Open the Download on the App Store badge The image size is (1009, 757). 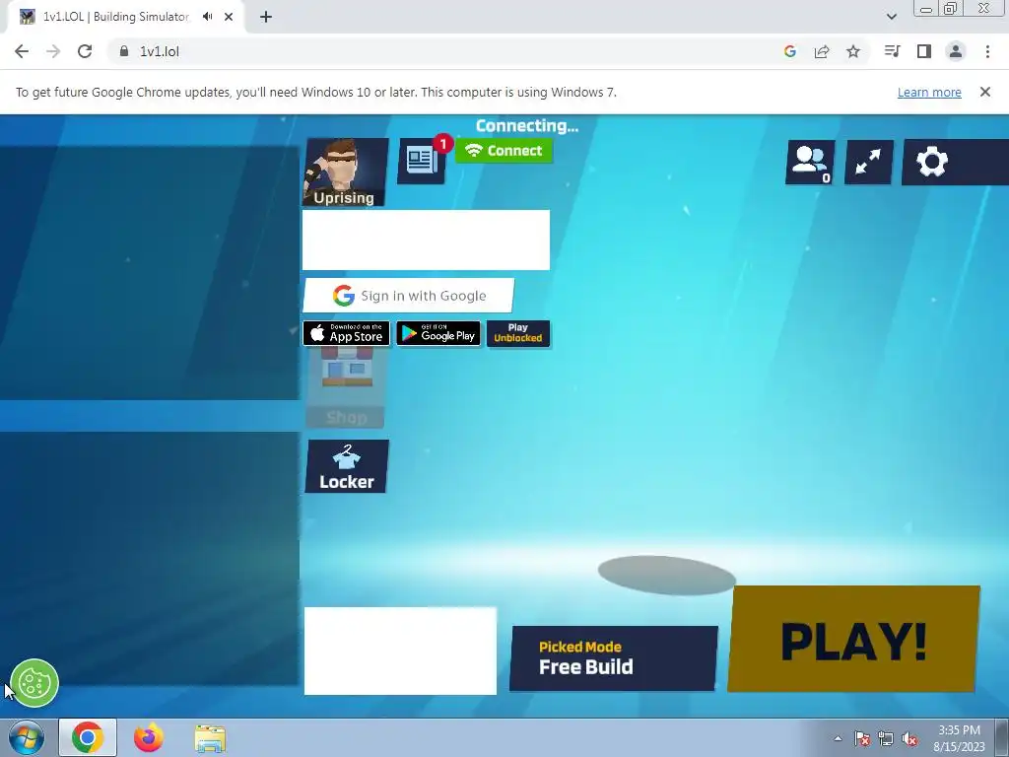[x=346, y=333]
